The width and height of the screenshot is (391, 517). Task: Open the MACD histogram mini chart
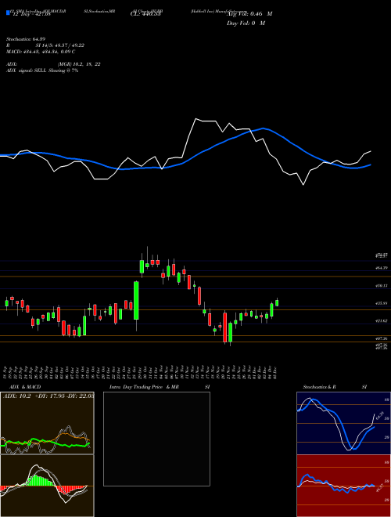47,486
